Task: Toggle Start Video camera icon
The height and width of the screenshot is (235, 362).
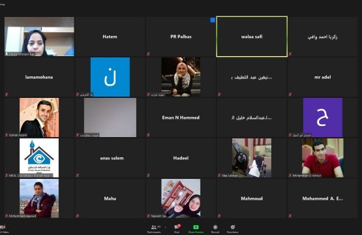Action: [3, 227]
